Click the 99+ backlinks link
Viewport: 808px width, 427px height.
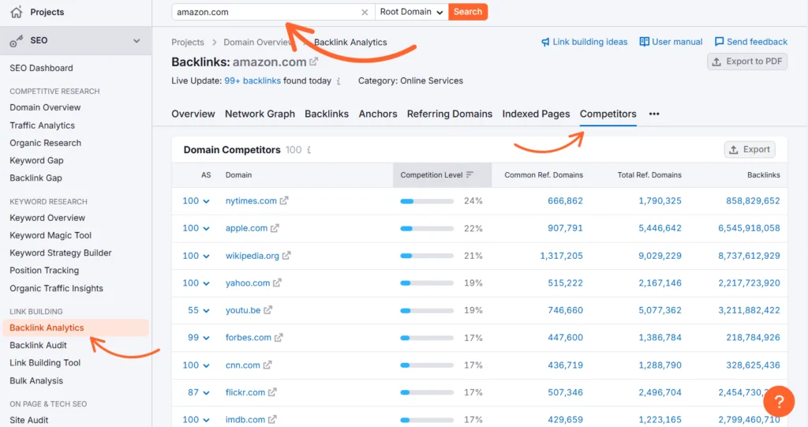point(252,81)
